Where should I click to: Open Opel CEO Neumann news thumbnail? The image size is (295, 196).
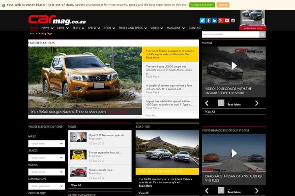78,137
